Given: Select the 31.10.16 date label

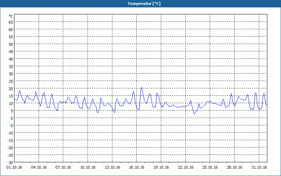Looking at the screenshot, I should 259,168.
